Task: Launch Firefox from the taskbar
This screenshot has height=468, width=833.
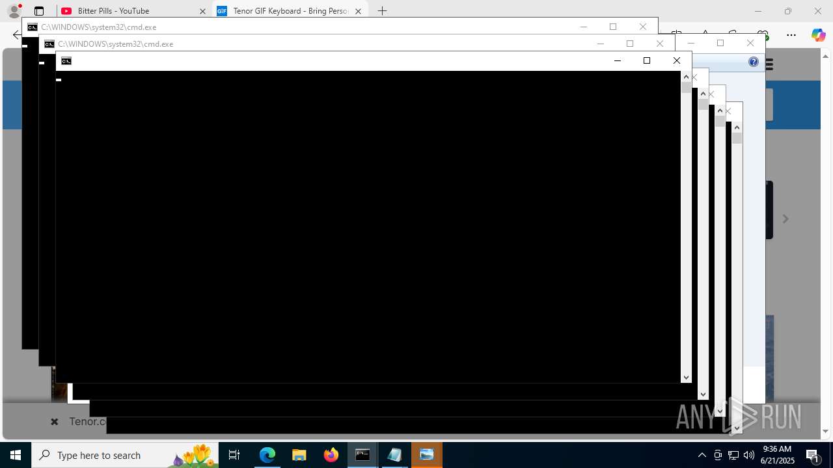Action: click(331, 455)
